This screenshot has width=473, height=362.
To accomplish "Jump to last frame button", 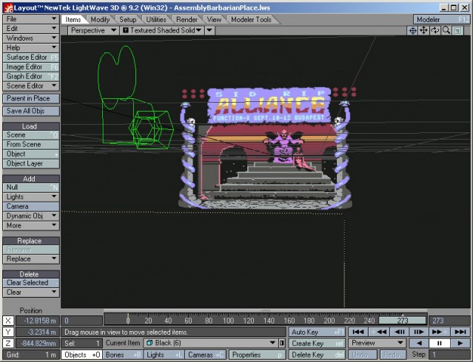I will pyautogui.click(x=460, y=332).
